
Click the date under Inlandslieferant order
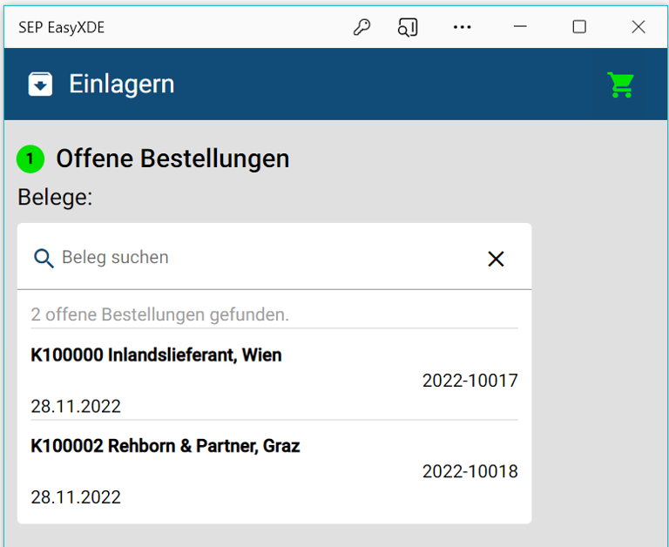point(76,407)
